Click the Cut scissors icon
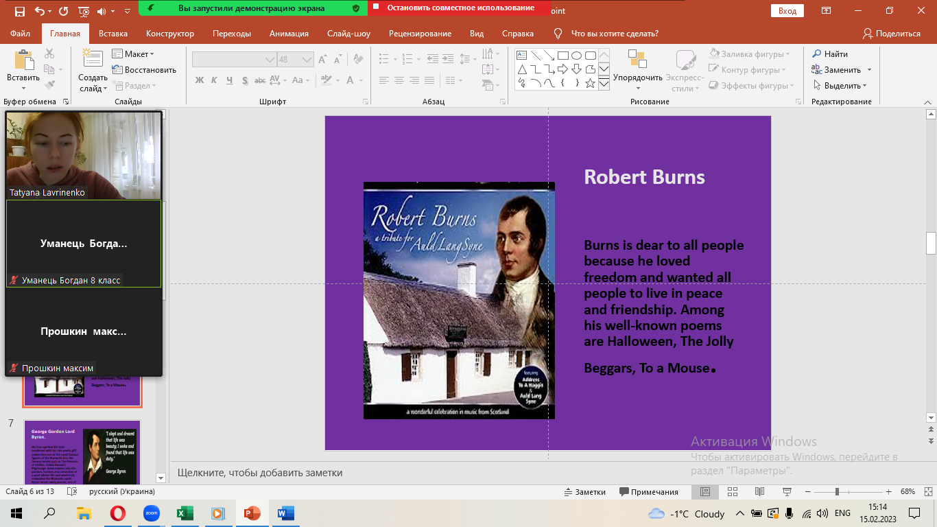Viewport: 937px width, 527px height. 49,54
